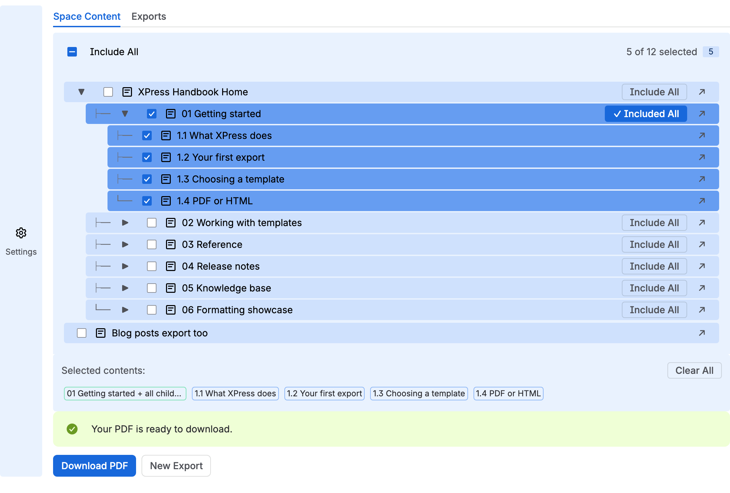Image resolution: width=730 pixels, height=493 pixels.
Task: Open 04 Release notes external link arrow
Action: click(x=702, y=266)
